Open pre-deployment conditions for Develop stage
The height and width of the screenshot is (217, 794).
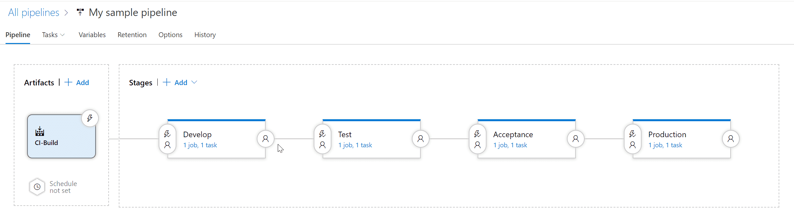168,139
